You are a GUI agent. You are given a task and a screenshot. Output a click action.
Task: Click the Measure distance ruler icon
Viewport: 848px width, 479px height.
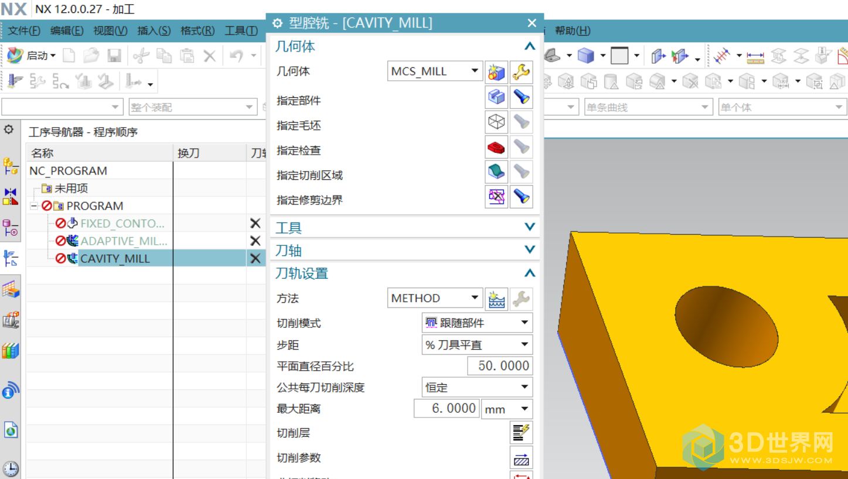click(x=755, y=56)
